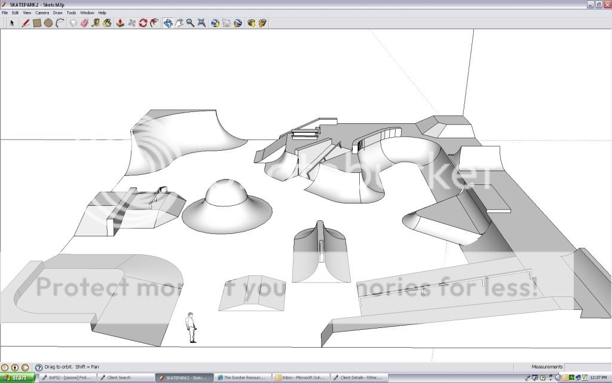The width and height of the screenshot is (612, 383).
Task: Click the Zoom Extents tool
Action: (202, 23)
